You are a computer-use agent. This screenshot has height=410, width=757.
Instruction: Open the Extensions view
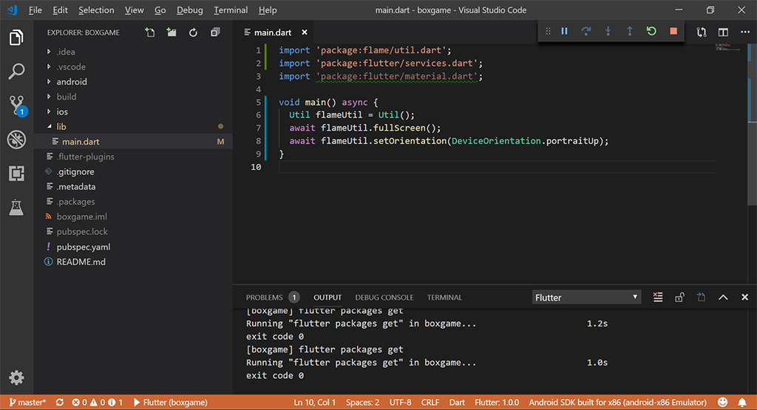point(16,174)
